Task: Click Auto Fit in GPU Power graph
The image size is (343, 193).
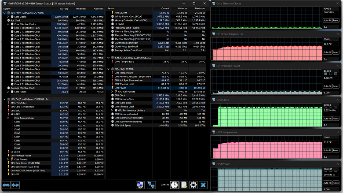Action: (x=327, y=183)
